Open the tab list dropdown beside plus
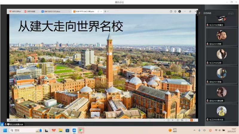 point(108,11)
